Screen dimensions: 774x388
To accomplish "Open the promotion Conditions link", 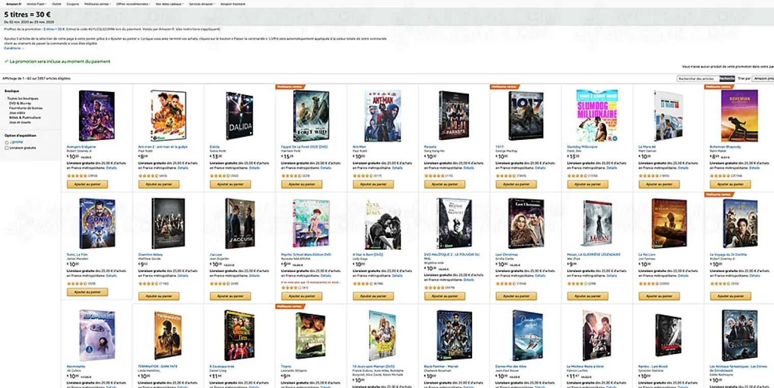I will [14, 48].
